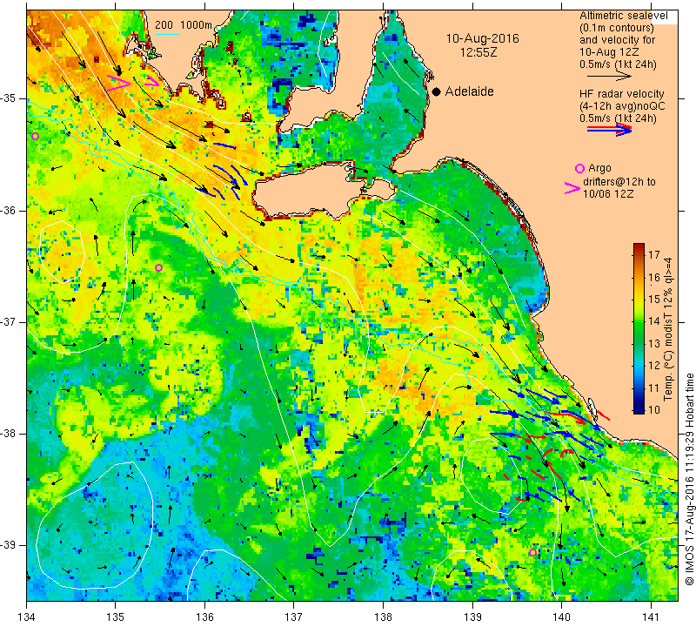Click the 'Altimetric sealevel' legend line

(623, 16)
